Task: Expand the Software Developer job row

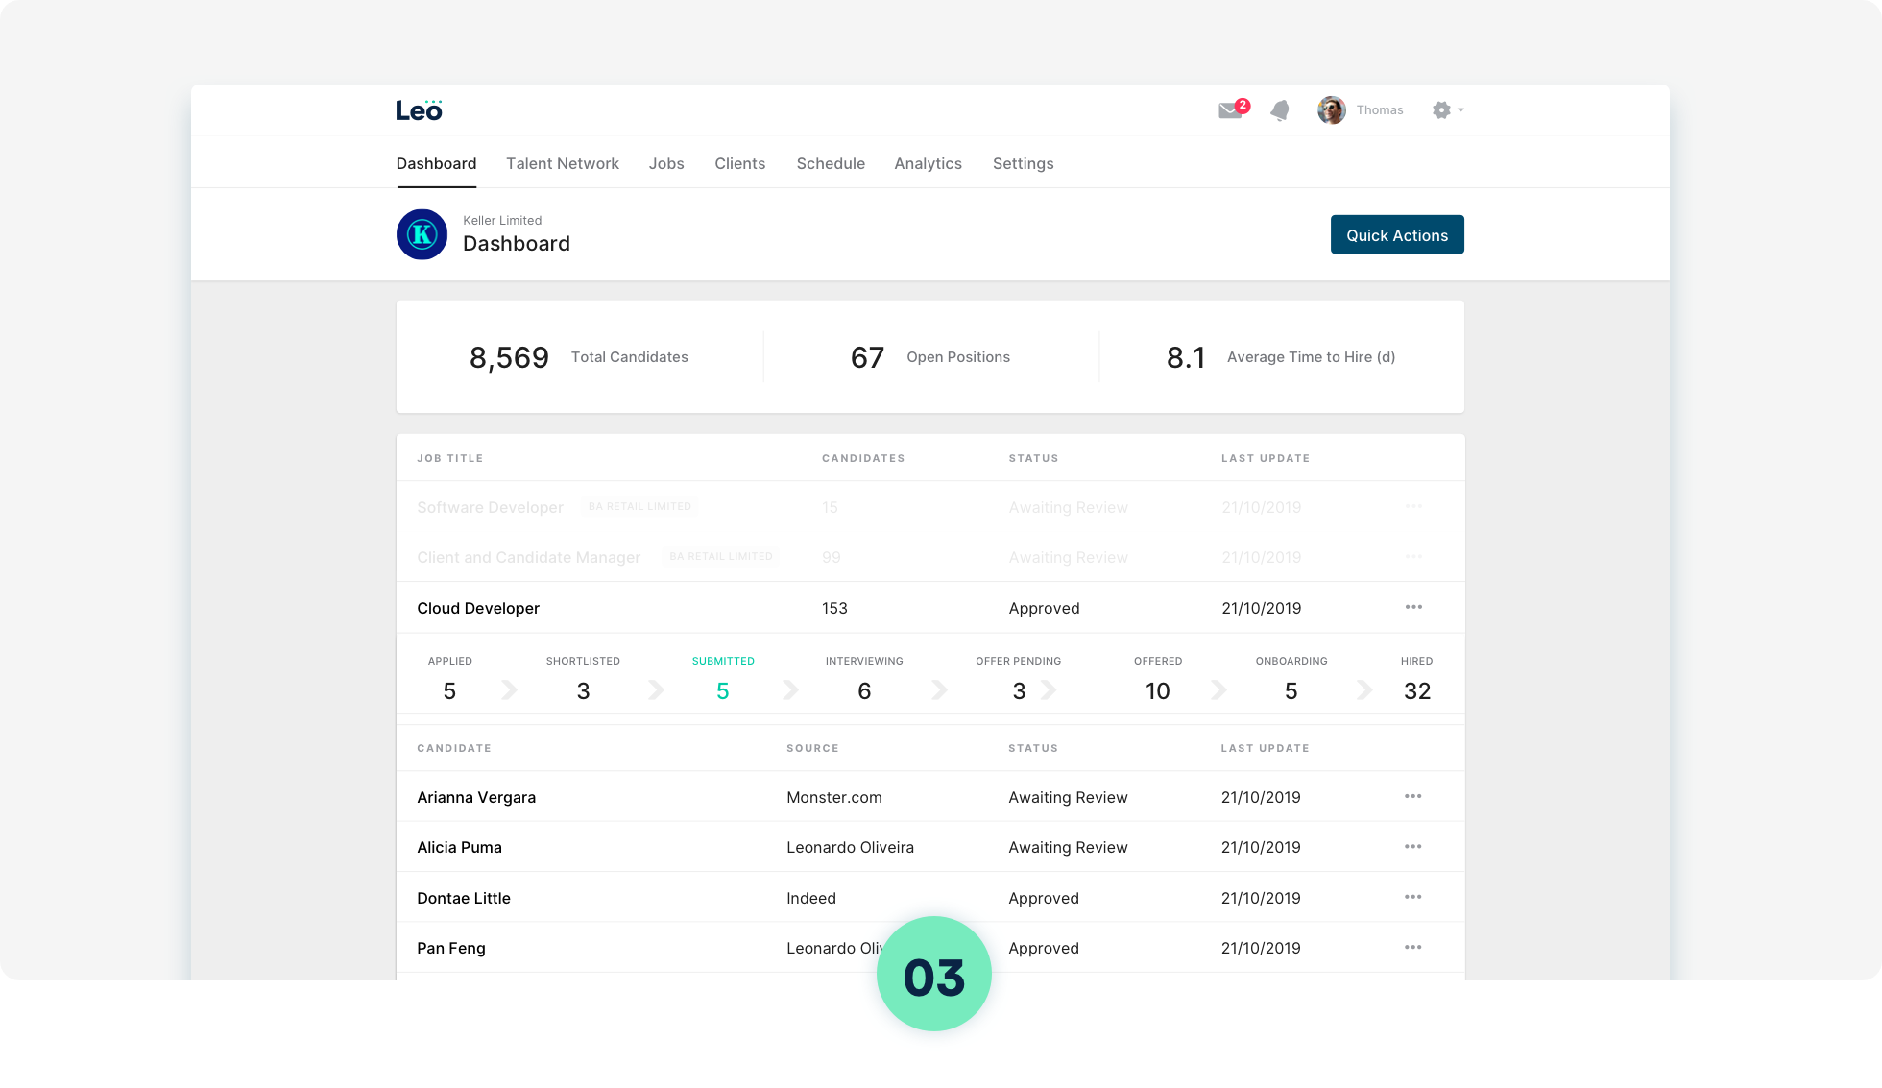Action: (490, 507)
